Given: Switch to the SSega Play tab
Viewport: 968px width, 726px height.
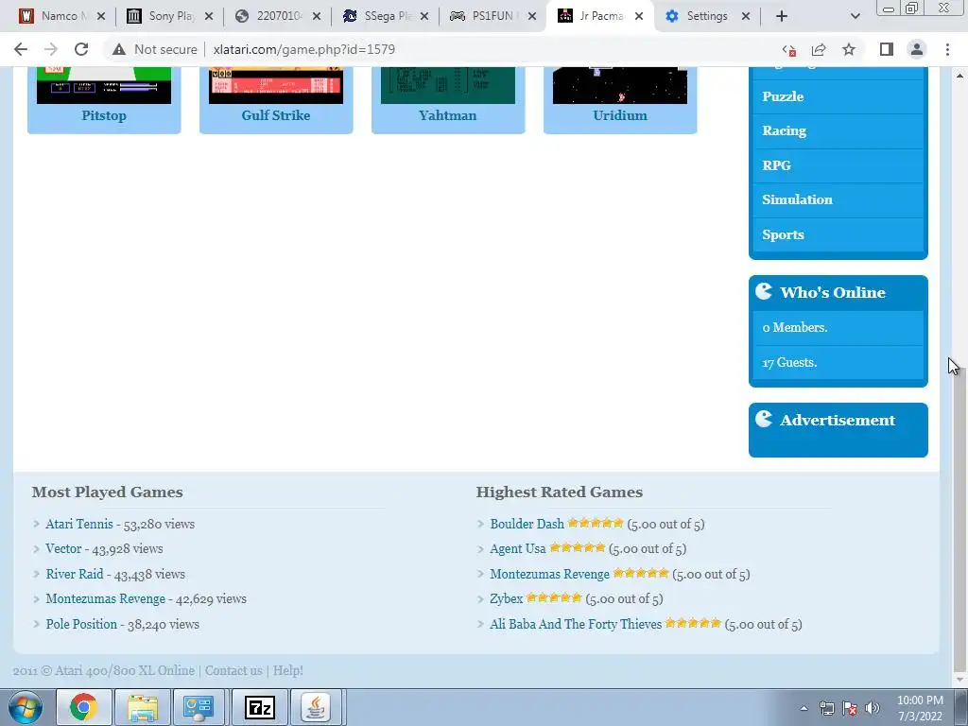Looking at the screenshot, I should (386, 16).
